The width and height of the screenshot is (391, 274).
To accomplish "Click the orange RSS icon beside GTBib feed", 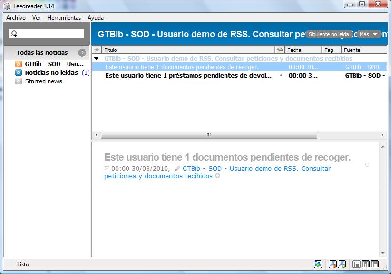I will [19, 64].
